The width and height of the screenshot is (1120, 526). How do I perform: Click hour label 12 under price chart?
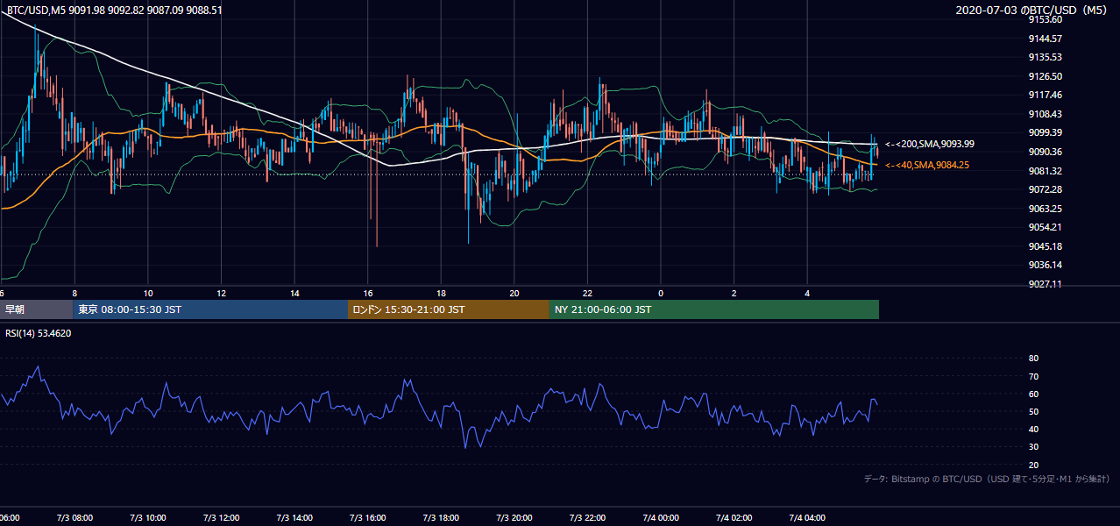pyautogui.click(x=221, y=293)
